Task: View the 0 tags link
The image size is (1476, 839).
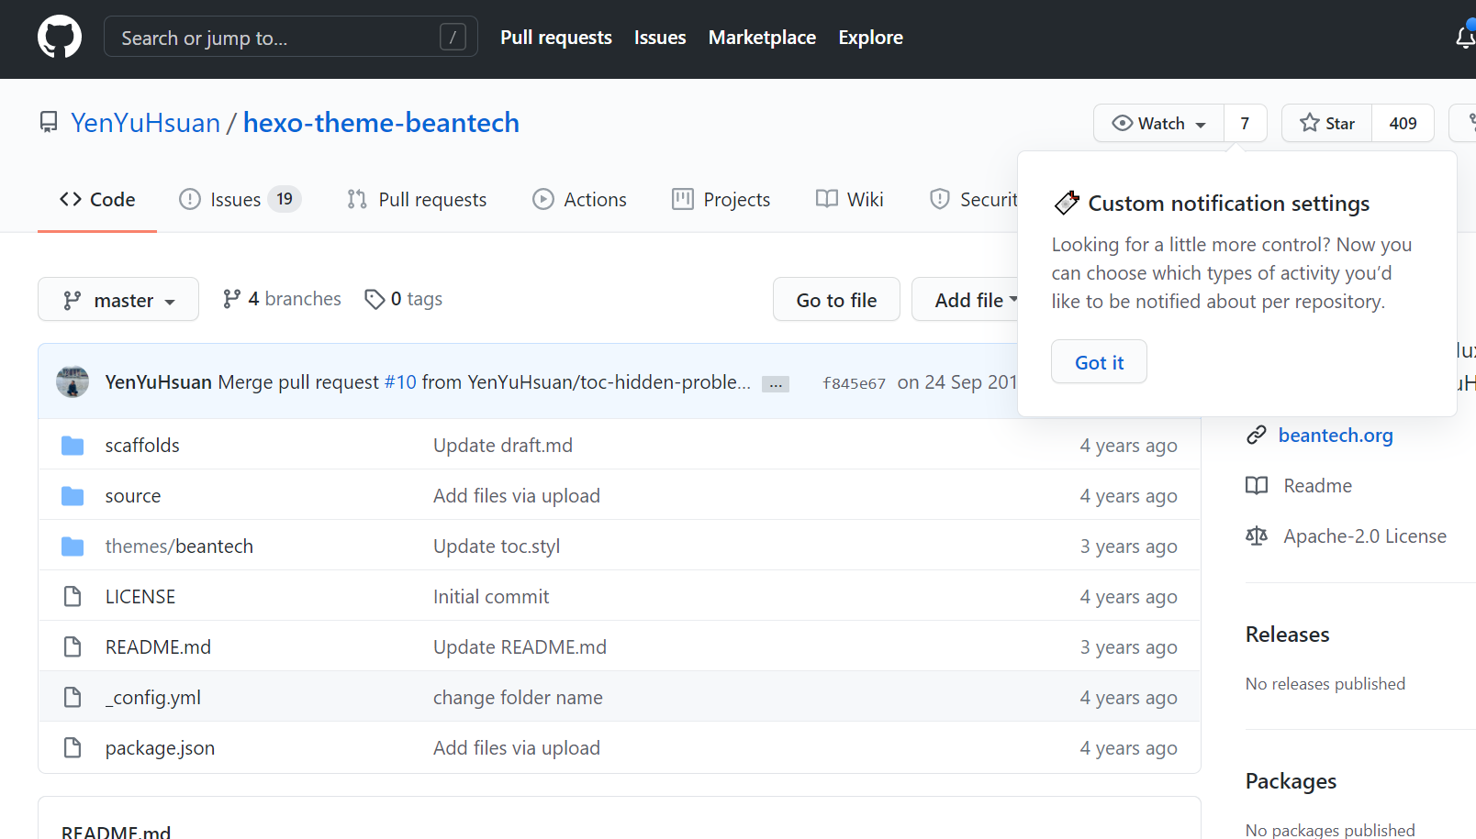Action: pyautogui.click(x=404, y=299)
